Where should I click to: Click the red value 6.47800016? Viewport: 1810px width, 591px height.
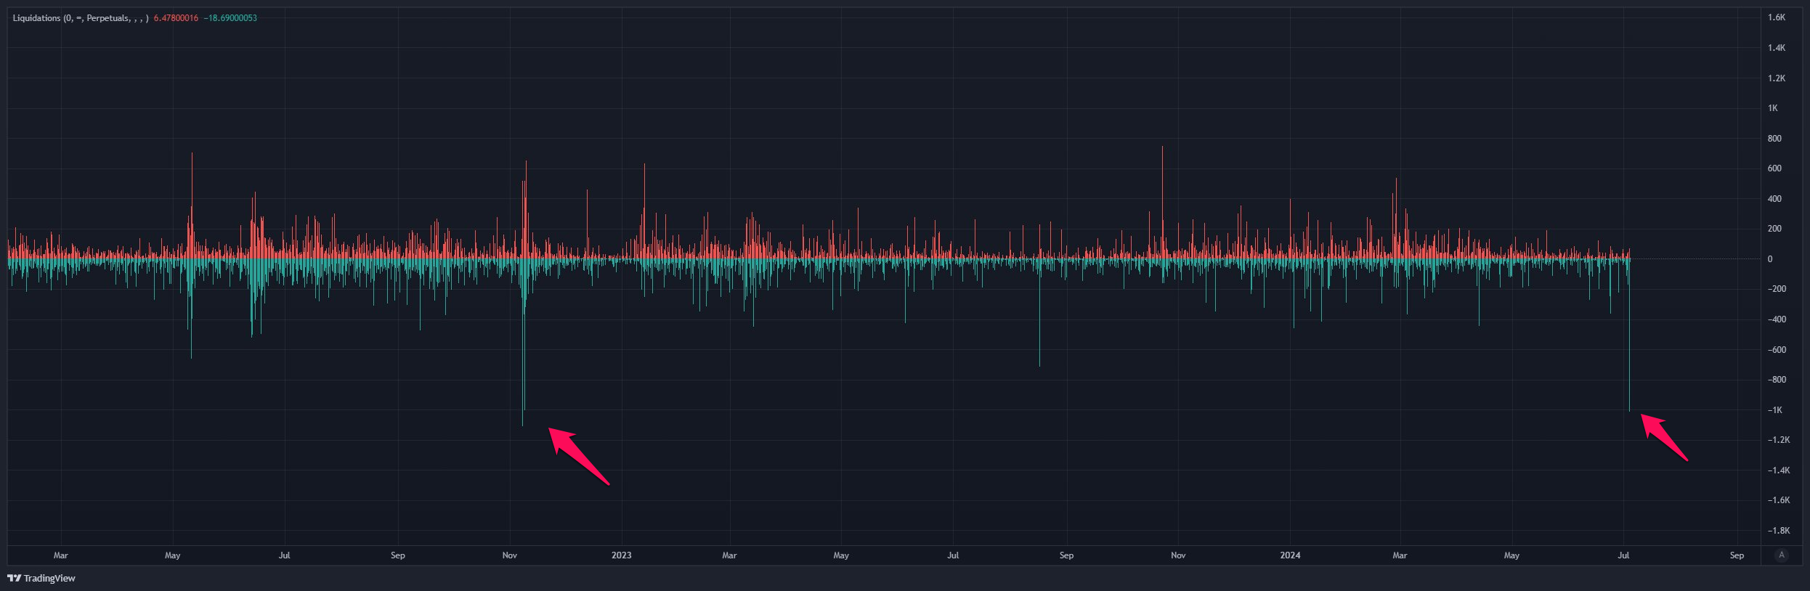176,18
